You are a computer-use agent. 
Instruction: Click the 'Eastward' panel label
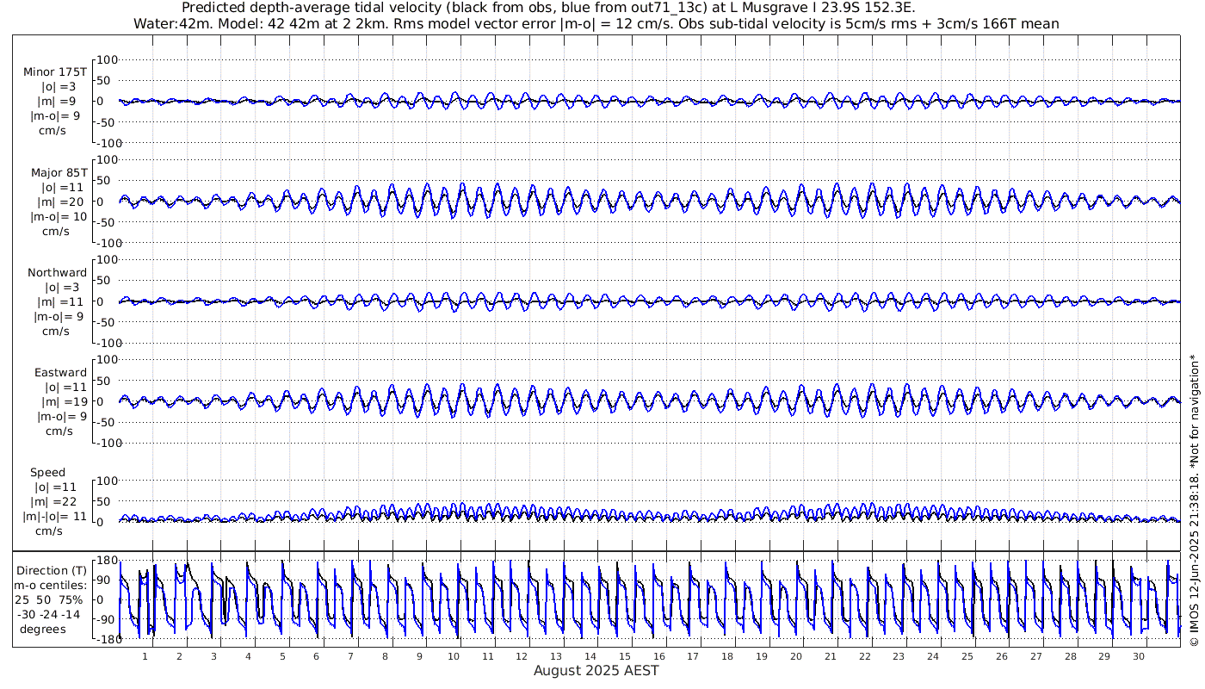point(60,373)
